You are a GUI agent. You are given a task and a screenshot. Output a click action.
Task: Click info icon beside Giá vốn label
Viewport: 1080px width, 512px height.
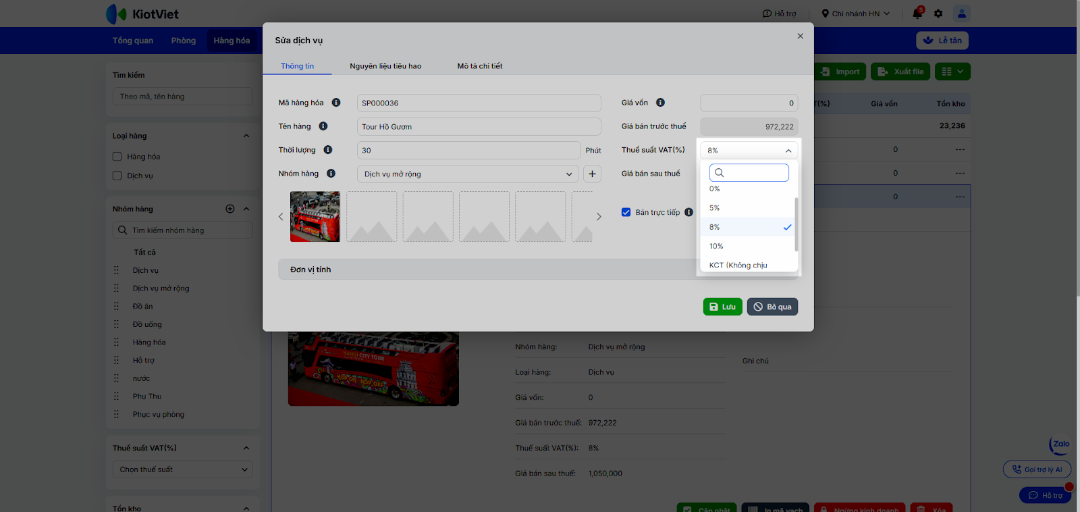[x=660, y=103]
